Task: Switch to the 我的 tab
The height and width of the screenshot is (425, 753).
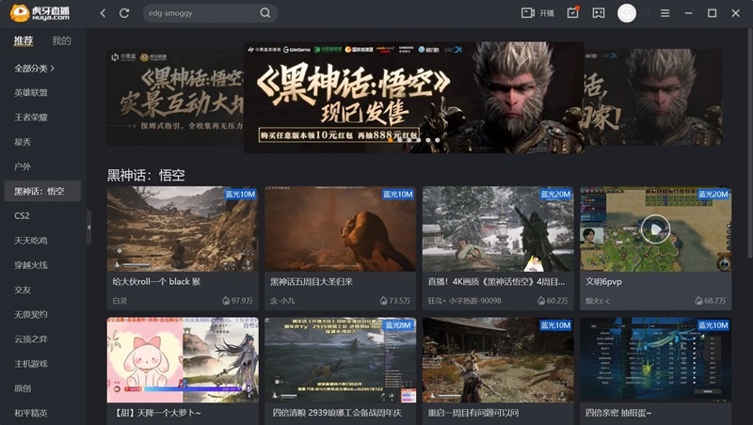Action: pos(61,40)
